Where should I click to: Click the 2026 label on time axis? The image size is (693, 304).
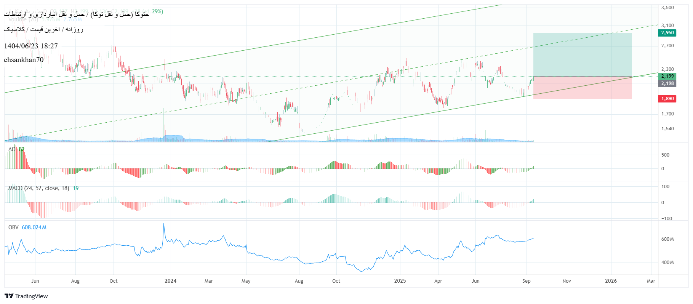tap(611, 281)
